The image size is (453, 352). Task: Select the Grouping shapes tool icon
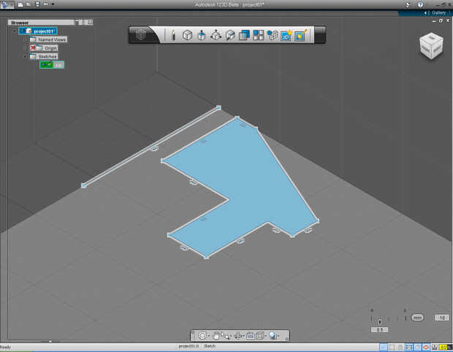(x=272, y=35)
